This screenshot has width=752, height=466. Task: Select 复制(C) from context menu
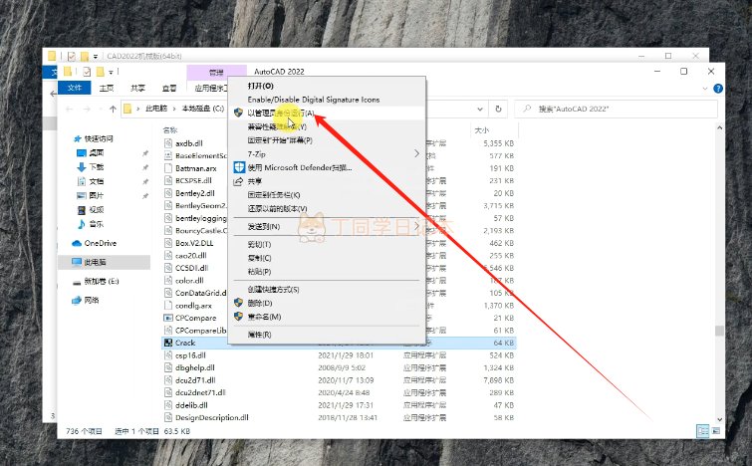pyautogui.click(x=259, y=258)
